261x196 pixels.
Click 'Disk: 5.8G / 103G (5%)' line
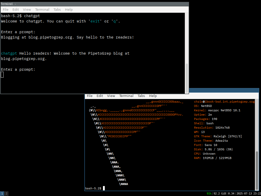coord(214,149)
